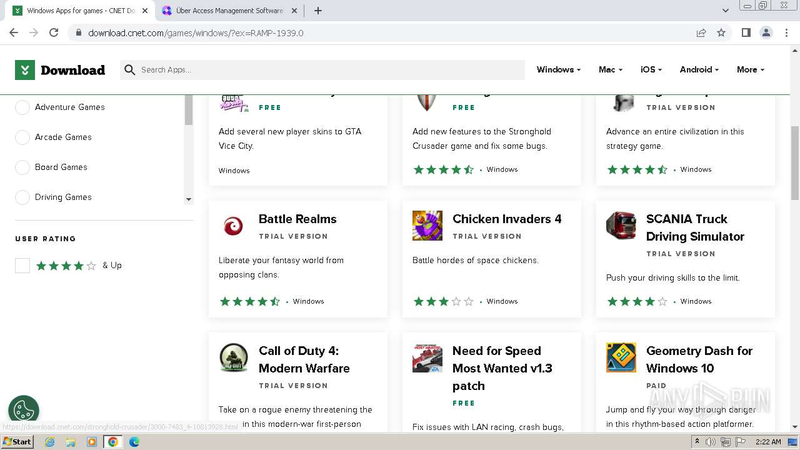
Task: Click the search magnifier icon
Action: [129, 70]
